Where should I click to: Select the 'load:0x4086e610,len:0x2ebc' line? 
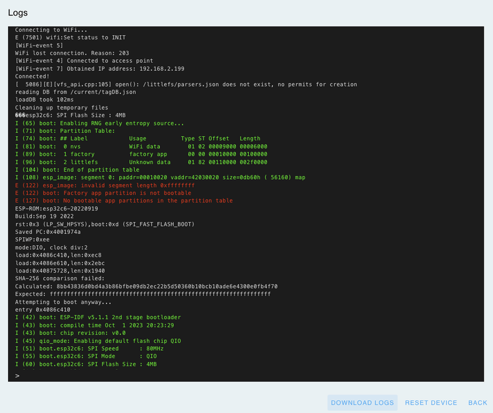(60, 263)
